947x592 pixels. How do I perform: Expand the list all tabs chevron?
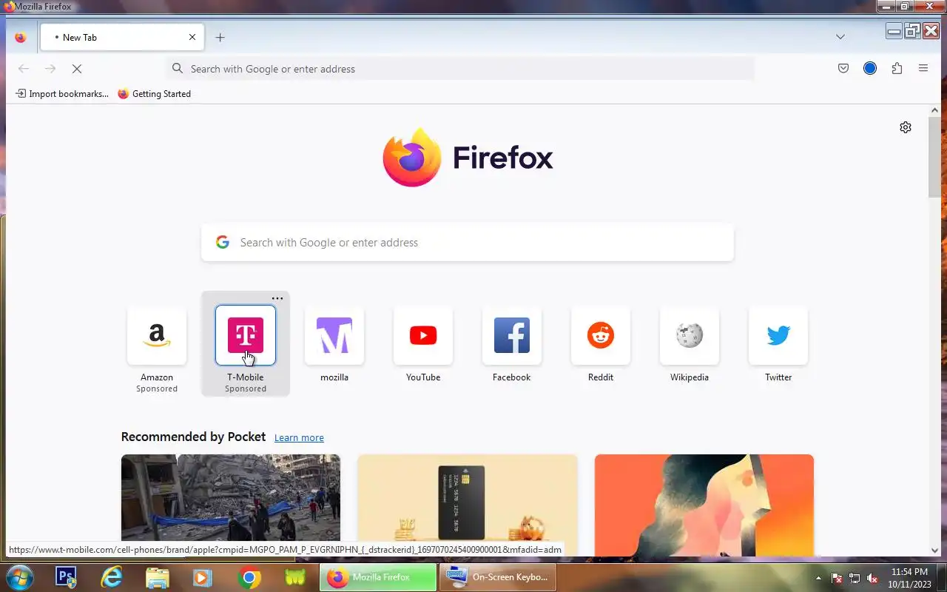click(840, 37)
